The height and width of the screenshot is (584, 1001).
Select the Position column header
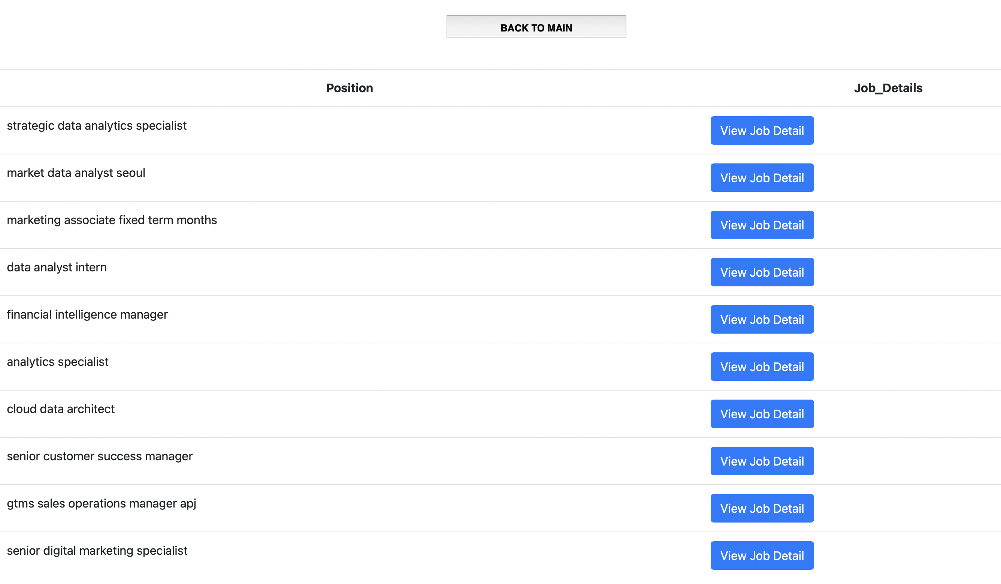[x=349, y=88]
